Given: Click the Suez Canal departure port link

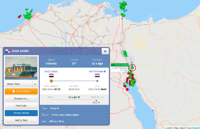Looking at the screenshot, I should click(51, 71).
